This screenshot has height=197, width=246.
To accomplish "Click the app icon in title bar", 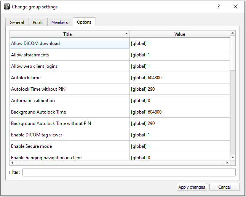I will [7, 7].
